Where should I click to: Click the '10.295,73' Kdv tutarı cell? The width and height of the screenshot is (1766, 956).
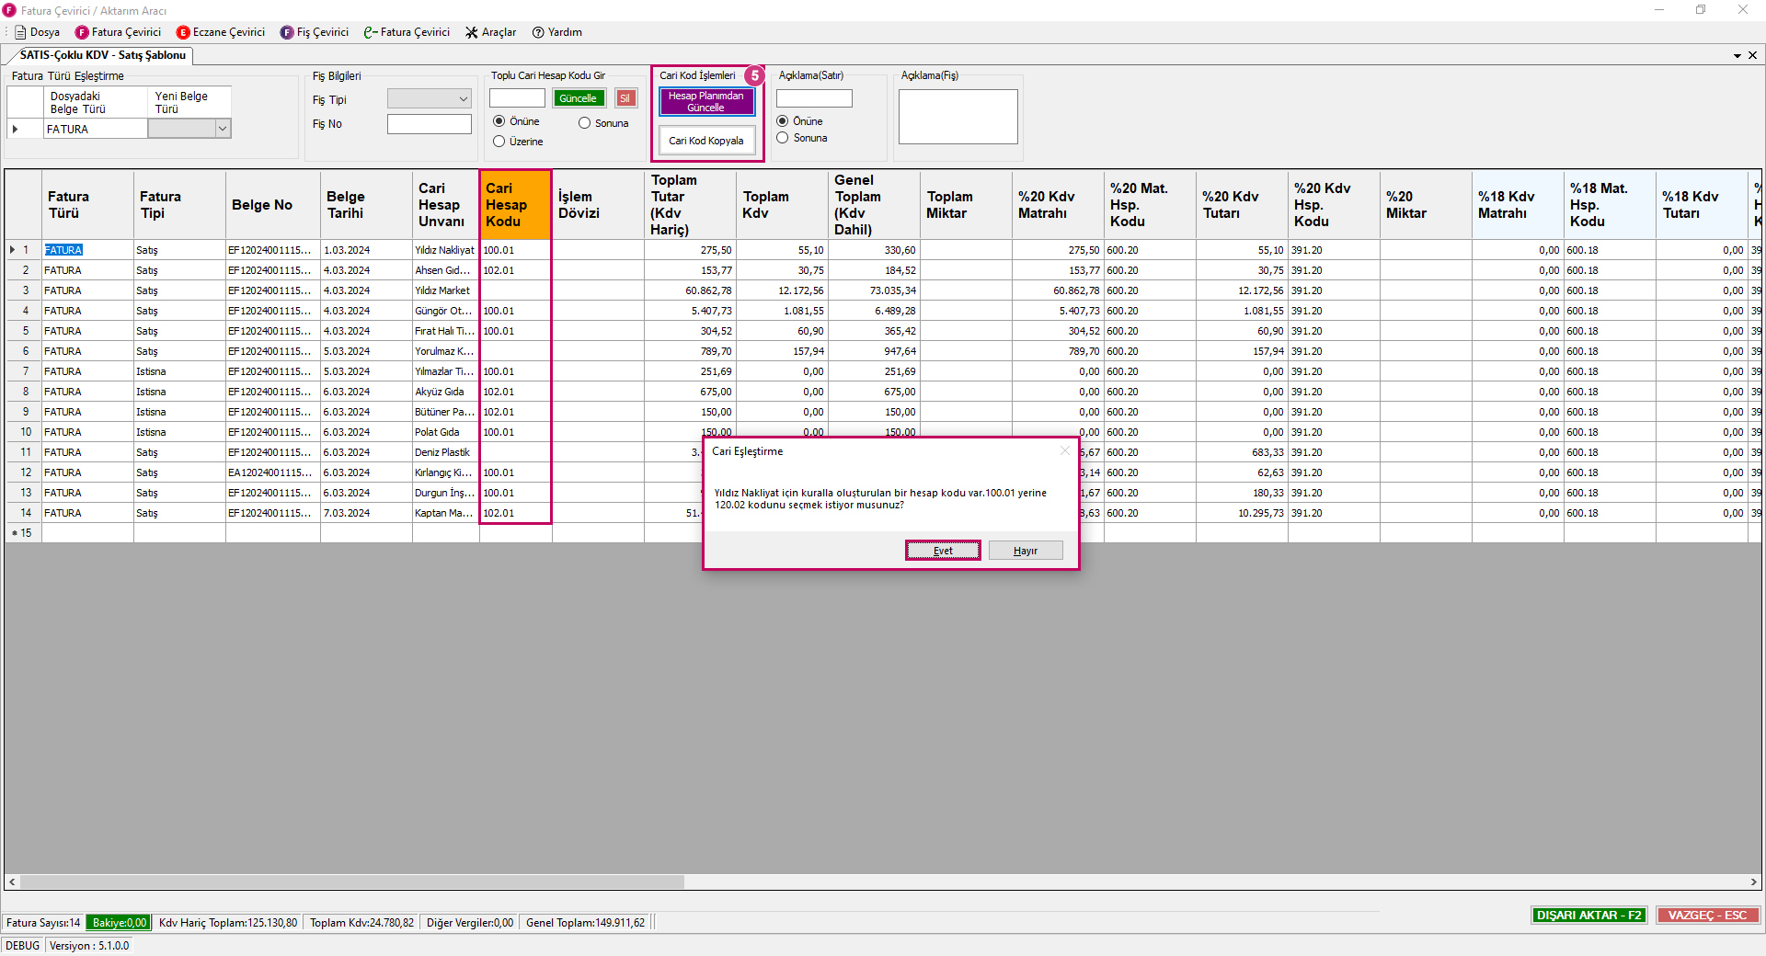1242,513
